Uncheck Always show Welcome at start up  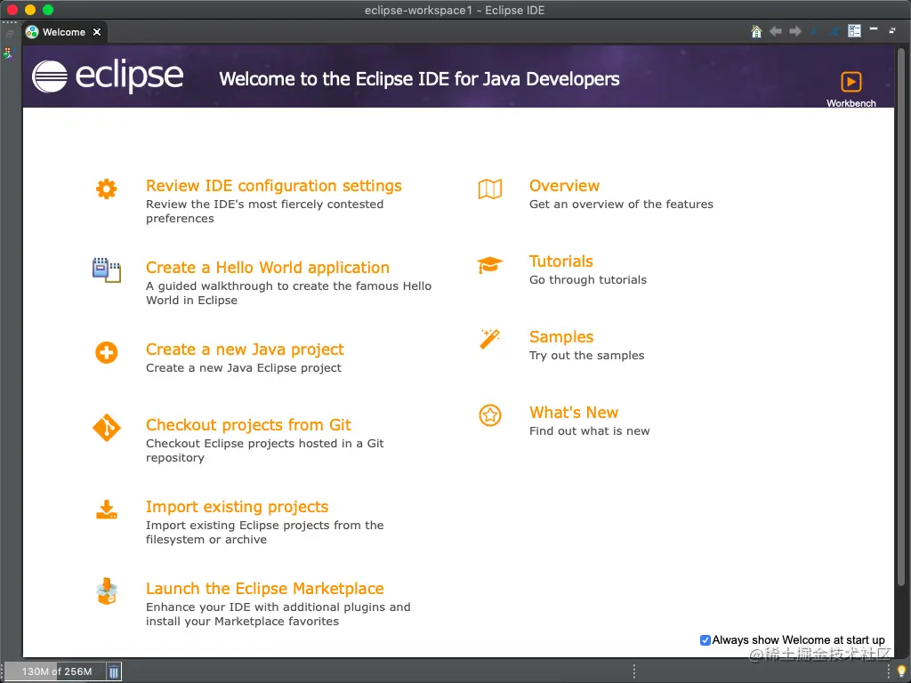click(x=705, y=640)
